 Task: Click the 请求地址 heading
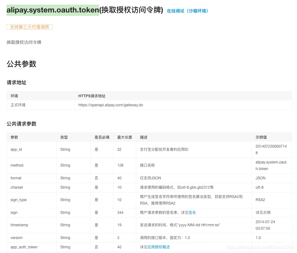[16, 83]
